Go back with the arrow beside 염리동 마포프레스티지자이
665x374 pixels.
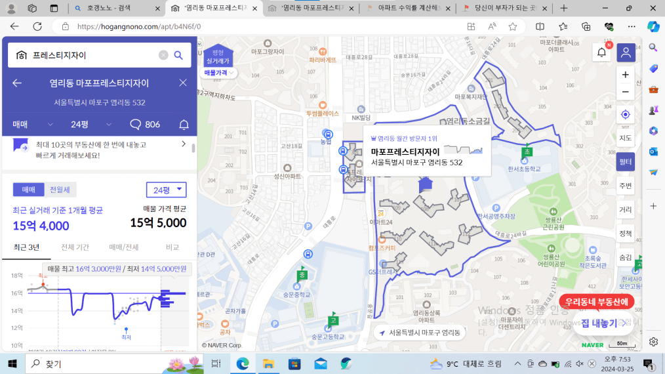pos(17,83)
